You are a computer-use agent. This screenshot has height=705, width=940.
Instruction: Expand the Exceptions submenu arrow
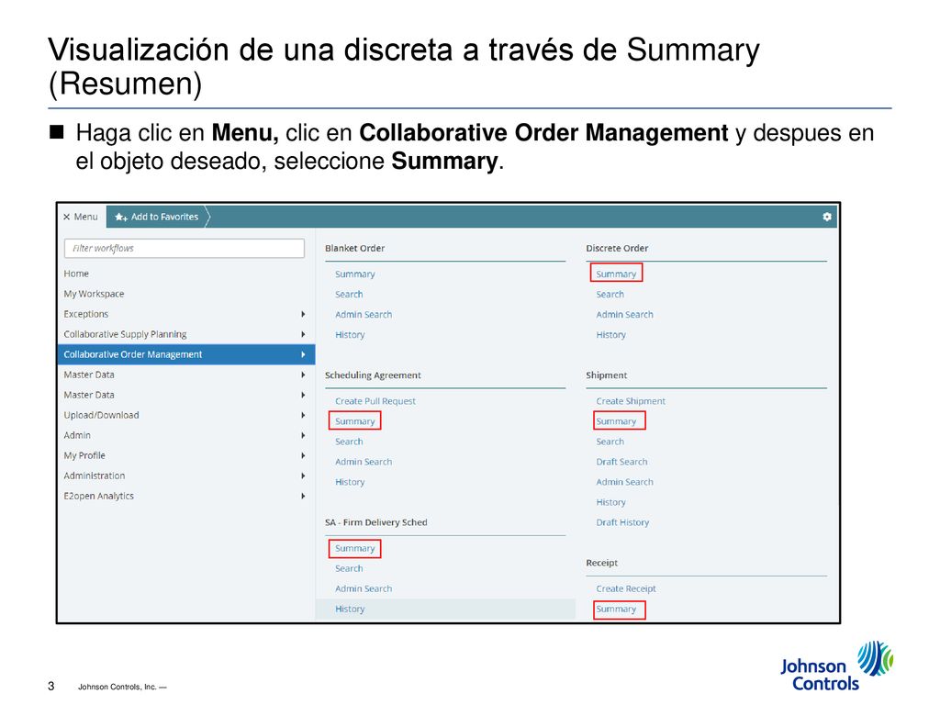303,314
